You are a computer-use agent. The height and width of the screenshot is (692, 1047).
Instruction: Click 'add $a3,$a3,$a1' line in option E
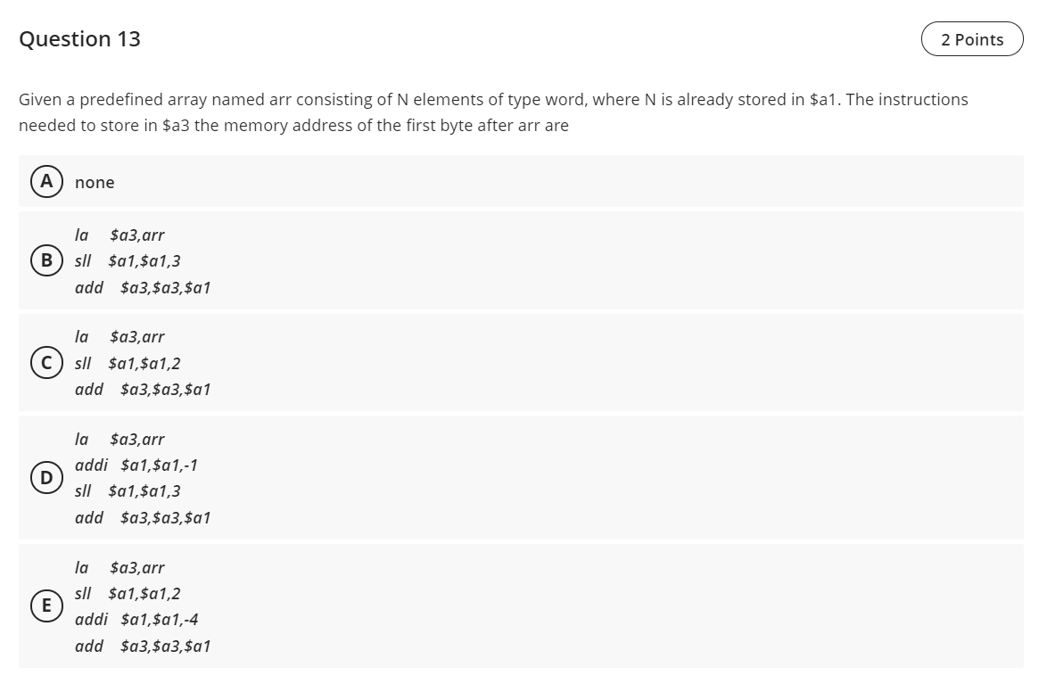[143, 646]
